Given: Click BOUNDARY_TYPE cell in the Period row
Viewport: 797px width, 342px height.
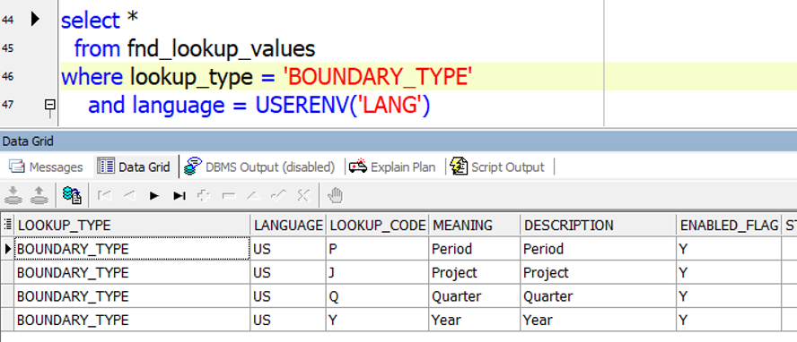Looking at the screenshot, I should point(132,249).
